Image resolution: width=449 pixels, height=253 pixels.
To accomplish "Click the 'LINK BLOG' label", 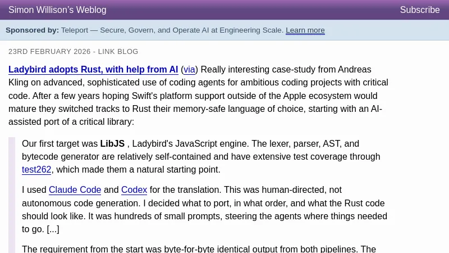I will tap(118, 52).
